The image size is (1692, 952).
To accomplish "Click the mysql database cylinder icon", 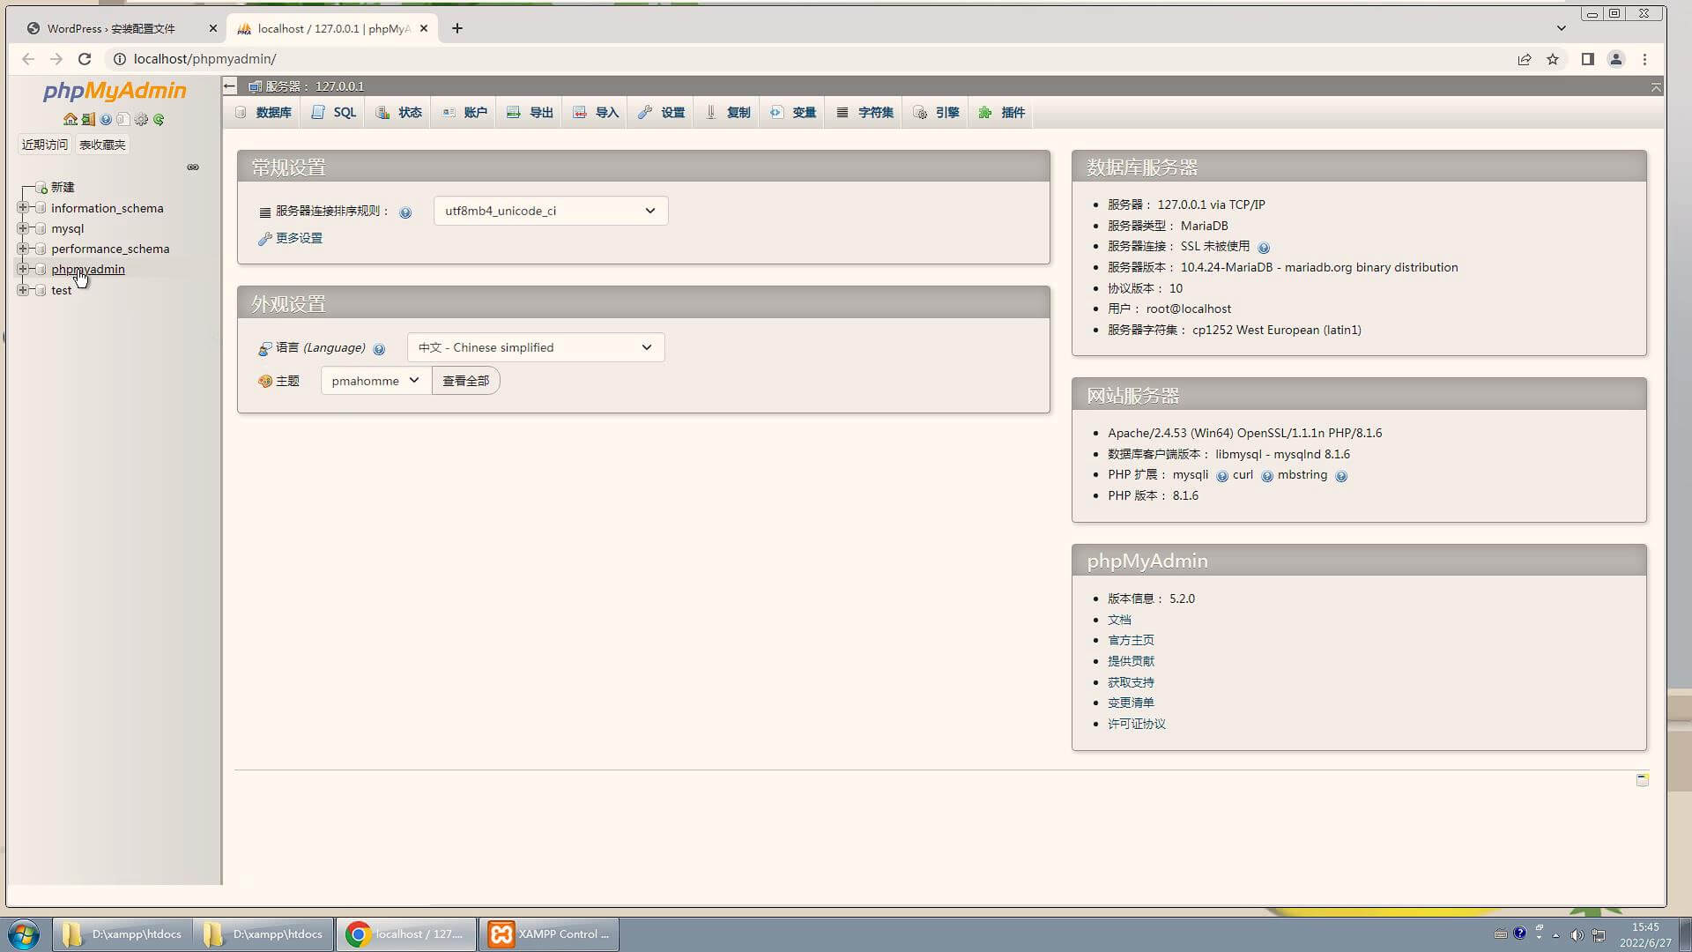I will (x=40, y=228).
